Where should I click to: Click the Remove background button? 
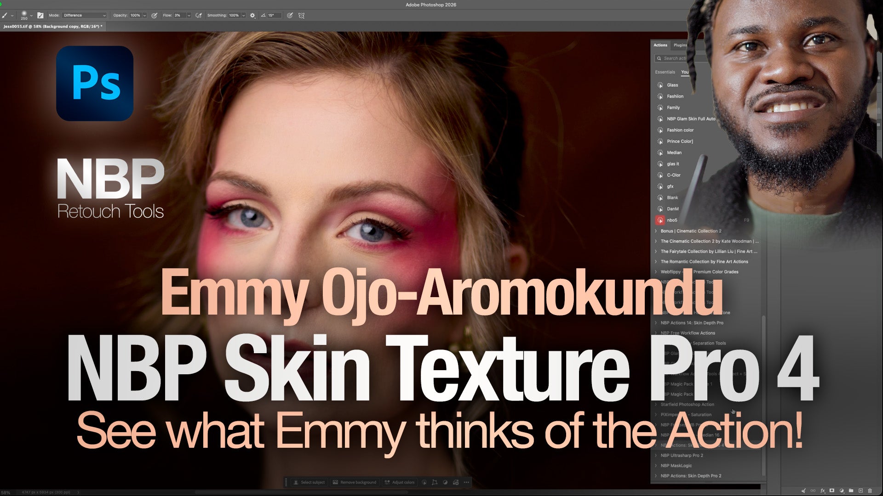(x=354, y=482)
